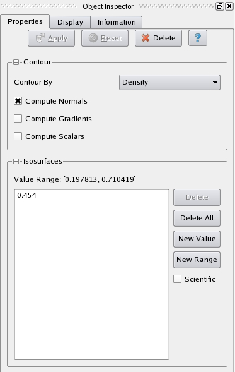Click the Reset button
This screenshot has height=372, width=235.
pyautogui.click(x=105, y=38)
